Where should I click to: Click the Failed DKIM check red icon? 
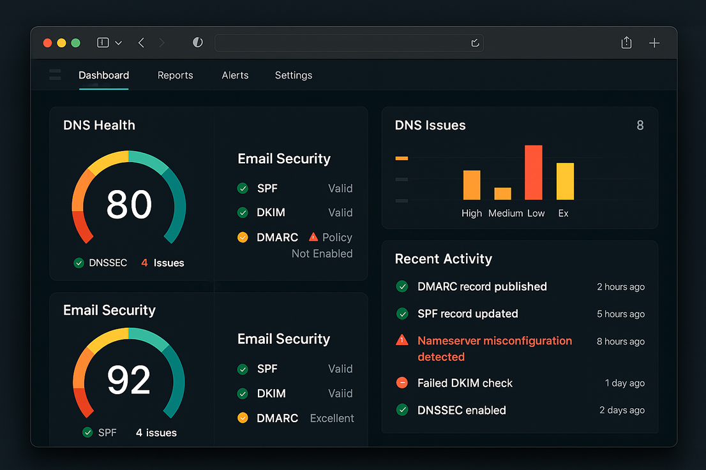click(402, 383)
